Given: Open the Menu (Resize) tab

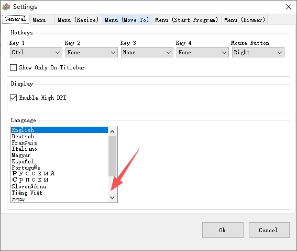Looking at the screenshot, I should click(78, 20).
